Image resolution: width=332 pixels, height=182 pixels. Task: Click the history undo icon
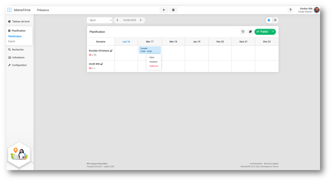click(243, 32)
